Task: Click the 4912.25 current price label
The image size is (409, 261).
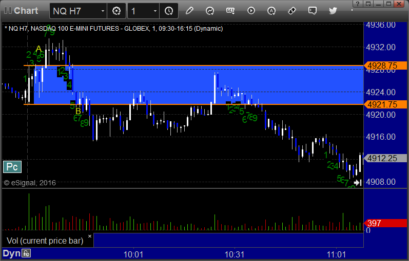Action: pos(385,158)
